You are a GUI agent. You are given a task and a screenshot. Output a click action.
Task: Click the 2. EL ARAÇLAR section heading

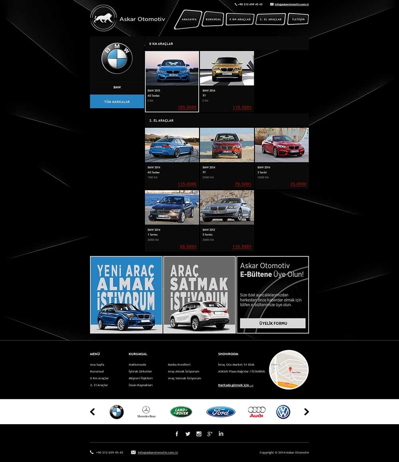pos(161,120)
